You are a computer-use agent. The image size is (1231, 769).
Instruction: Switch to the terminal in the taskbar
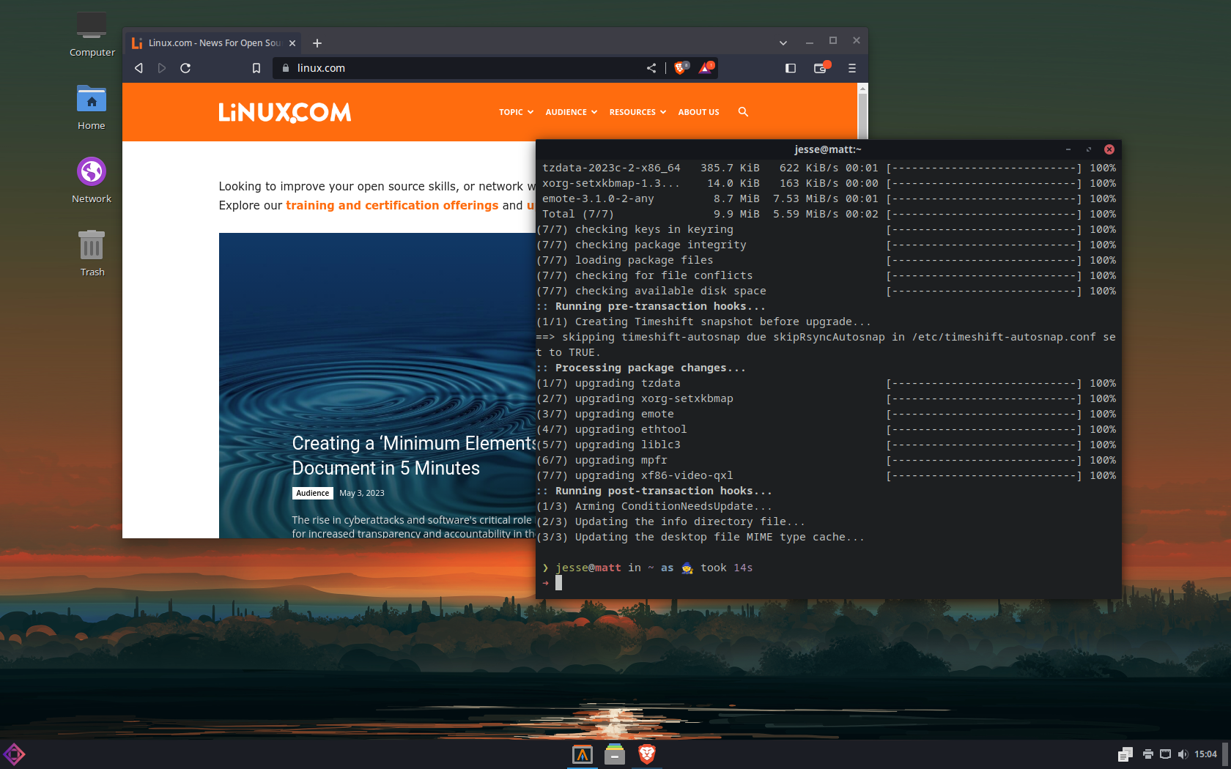point(583,754)
